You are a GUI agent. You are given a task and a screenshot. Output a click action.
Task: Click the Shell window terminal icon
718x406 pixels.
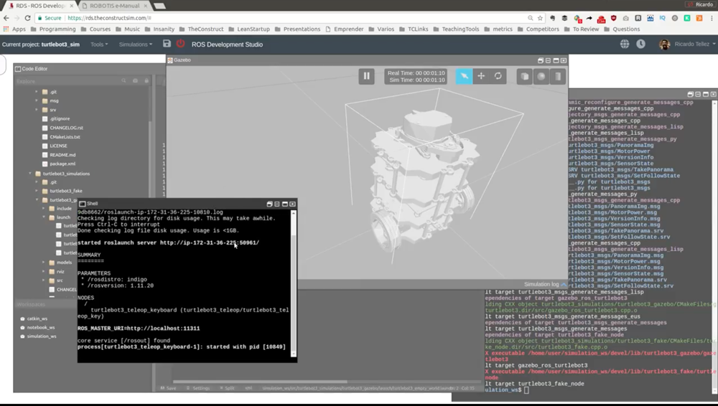click(83, 204)
